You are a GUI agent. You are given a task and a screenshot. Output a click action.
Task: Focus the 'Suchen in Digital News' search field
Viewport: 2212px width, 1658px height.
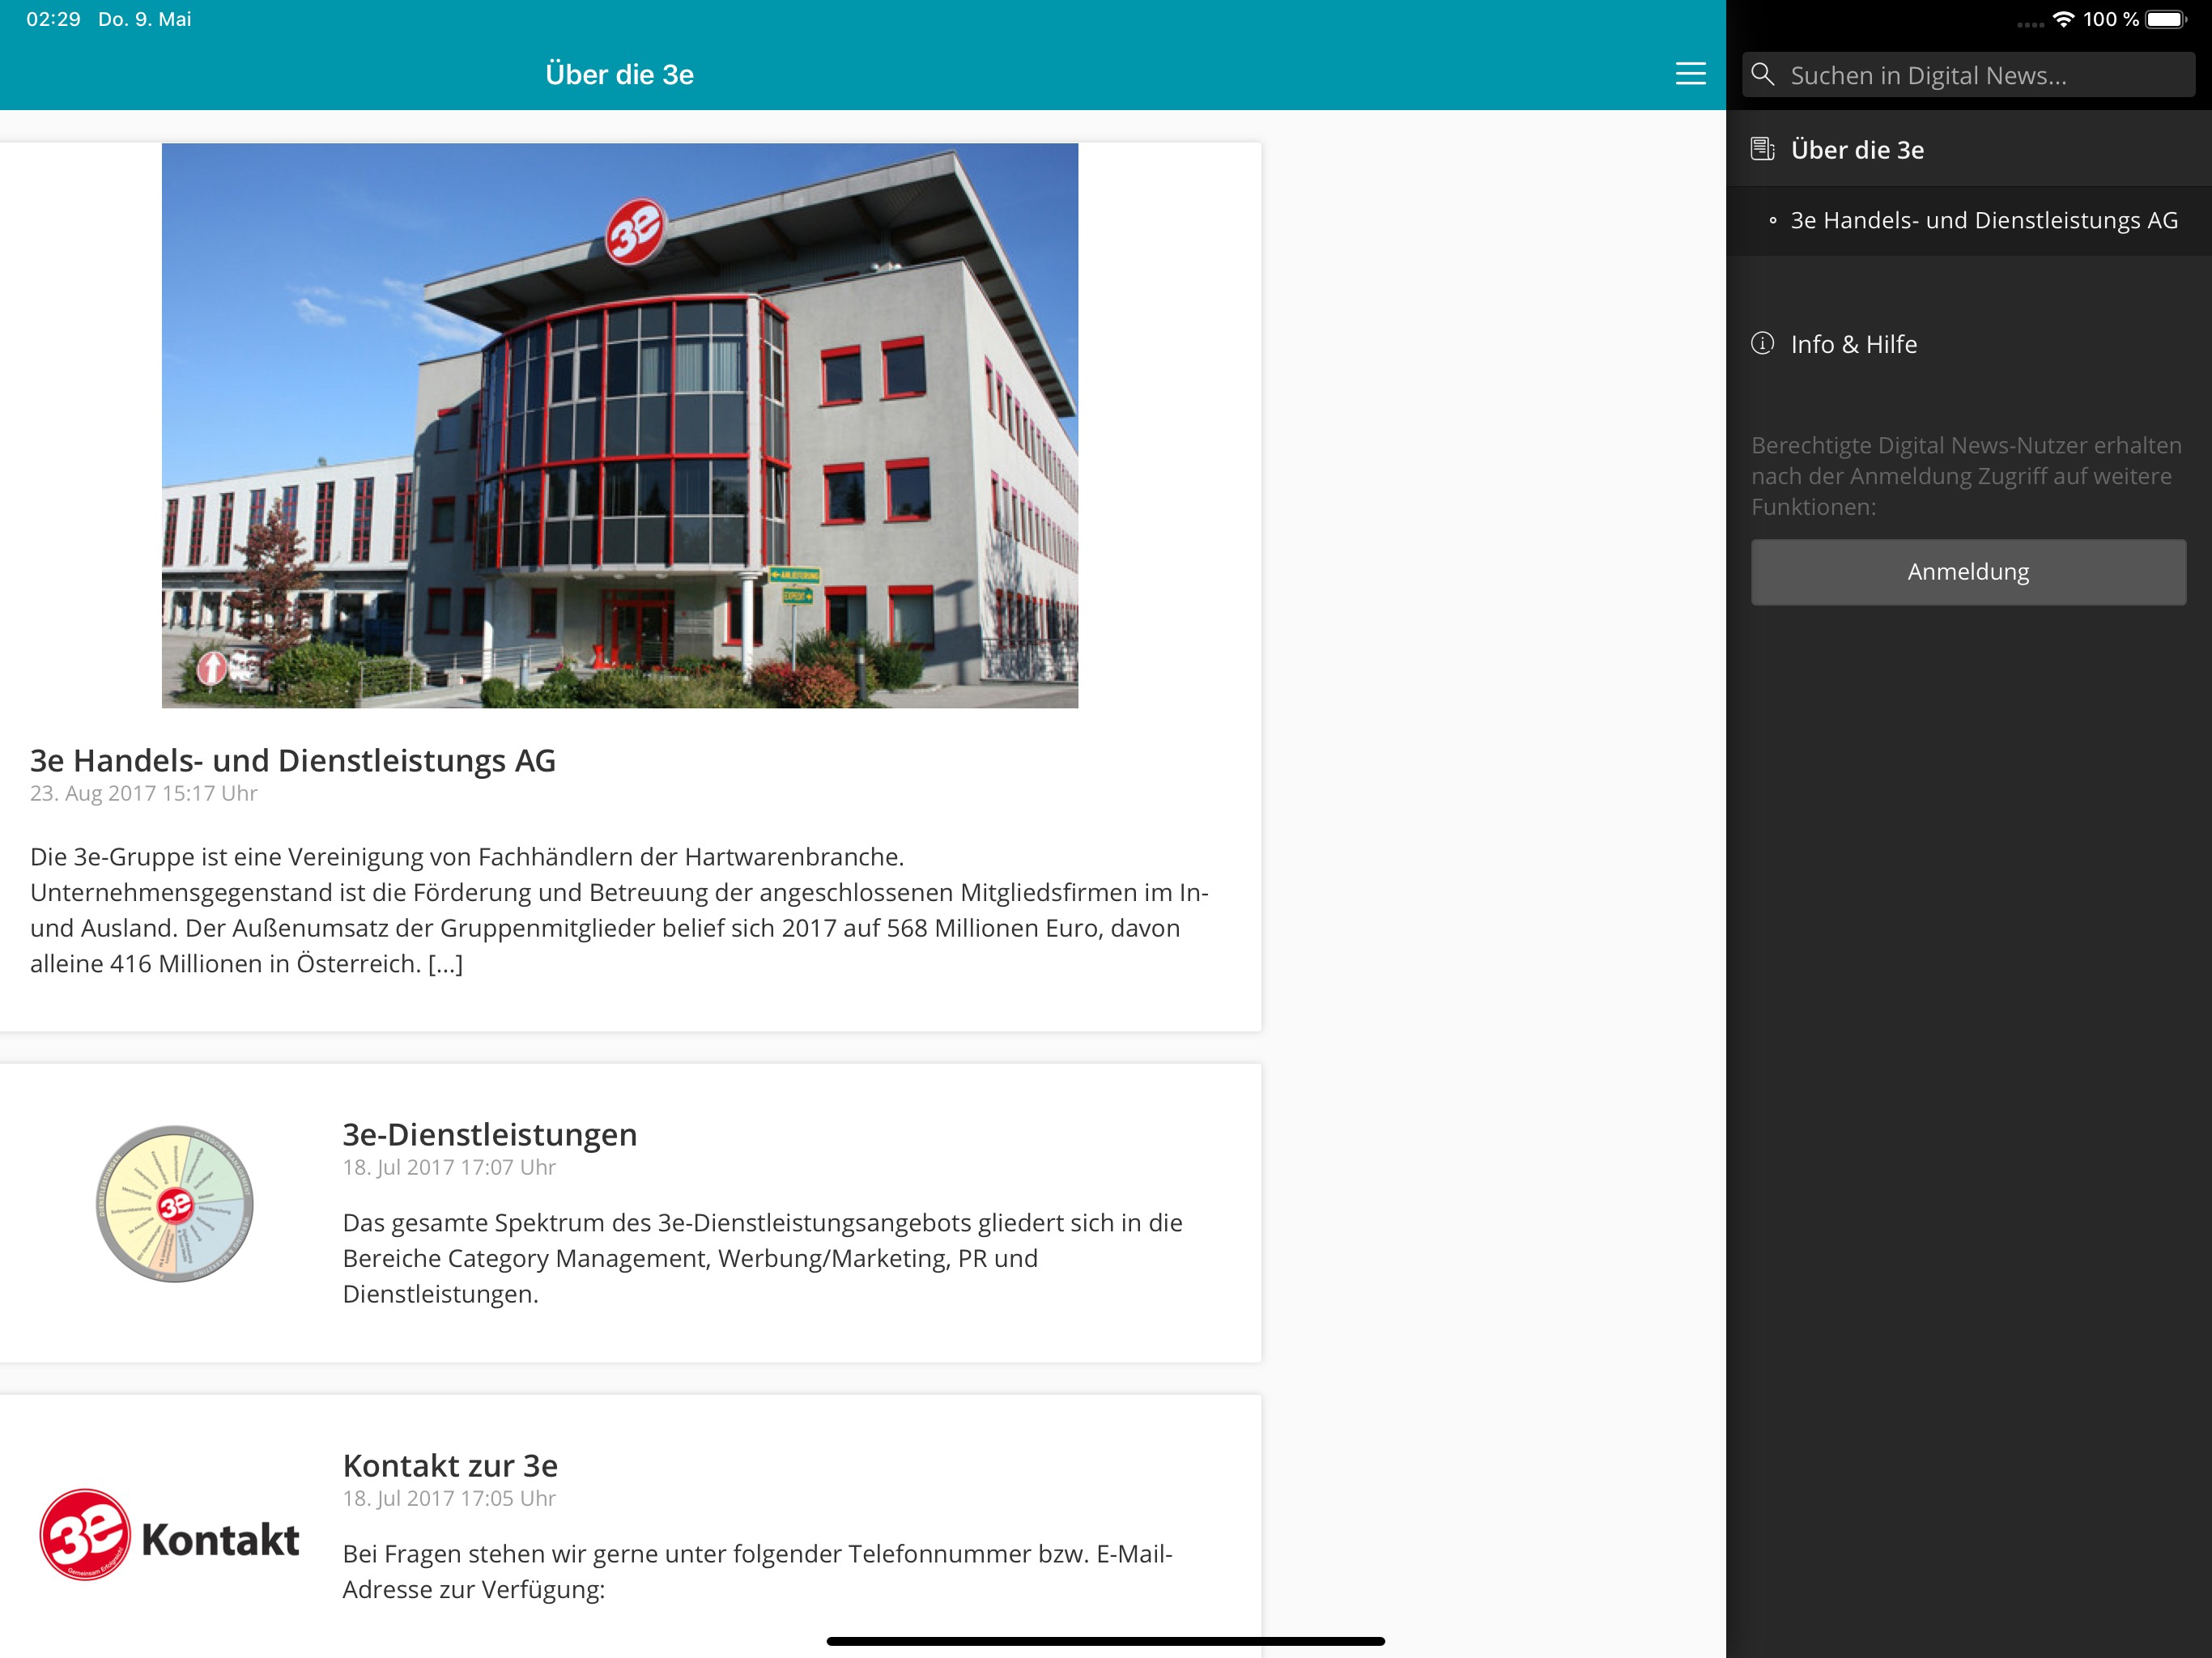[1968, 75]
